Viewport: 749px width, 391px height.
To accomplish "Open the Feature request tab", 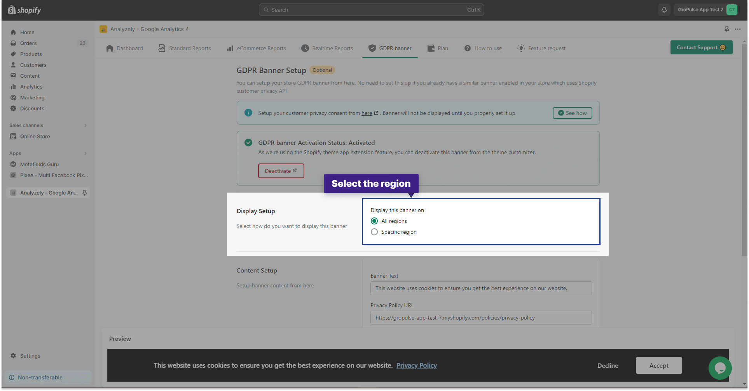I will [541, 48].
